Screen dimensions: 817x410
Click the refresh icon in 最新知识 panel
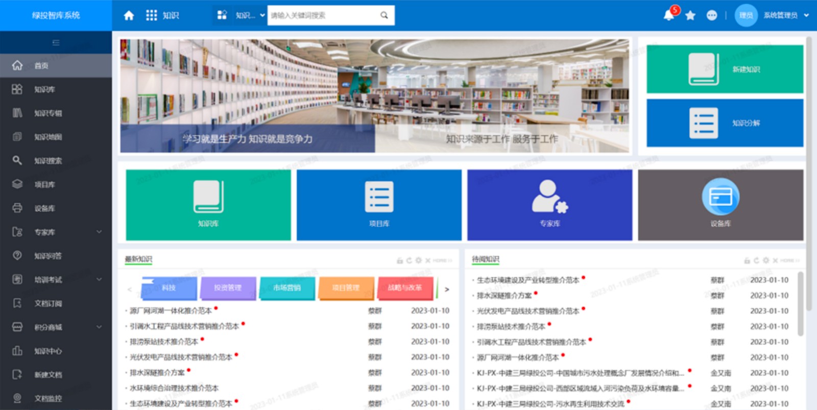coord(408,260)
